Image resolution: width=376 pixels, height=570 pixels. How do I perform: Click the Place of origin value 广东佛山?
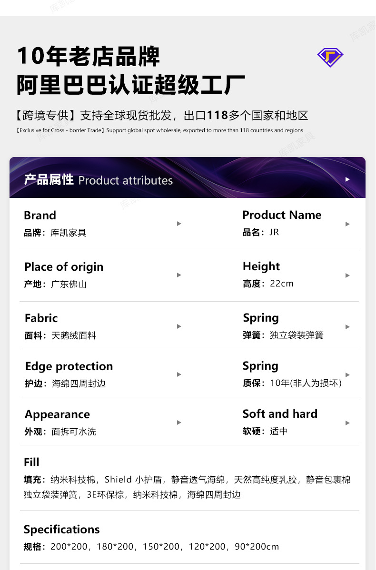click(69, 284)
